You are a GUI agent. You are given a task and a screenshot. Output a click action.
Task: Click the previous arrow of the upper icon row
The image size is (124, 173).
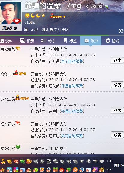pos(108,161)
